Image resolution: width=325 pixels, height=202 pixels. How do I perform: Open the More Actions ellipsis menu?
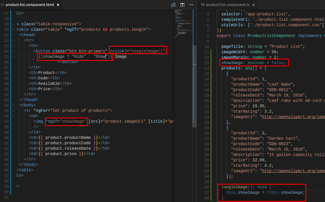click(191, 5)
